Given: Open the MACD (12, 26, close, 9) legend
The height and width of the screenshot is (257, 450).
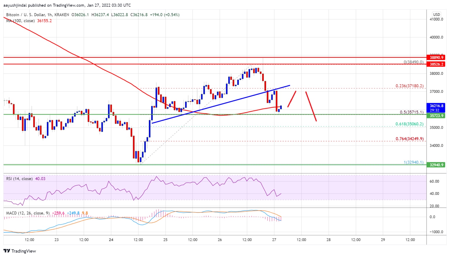Looking at the screenshot, I should (28, 213).
